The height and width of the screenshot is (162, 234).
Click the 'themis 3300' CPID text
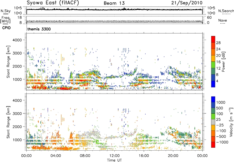(x=39, y=29)
